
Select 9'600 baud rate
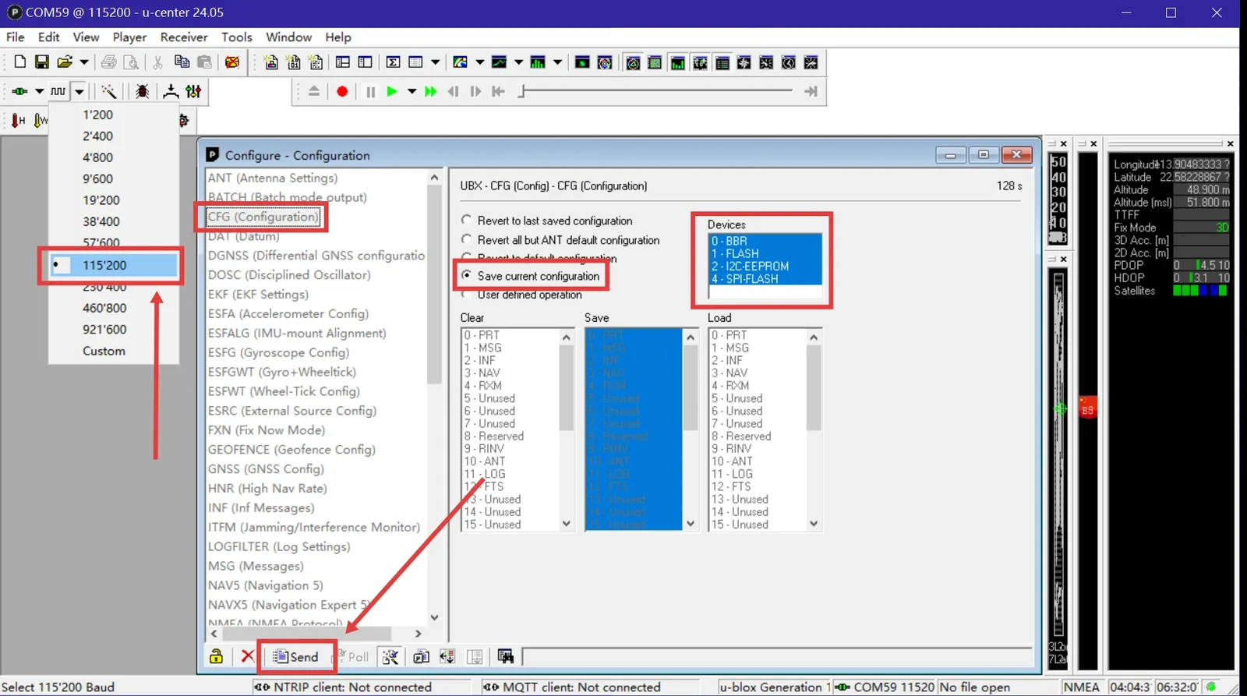pyautogui.click(x=114, y=178)
